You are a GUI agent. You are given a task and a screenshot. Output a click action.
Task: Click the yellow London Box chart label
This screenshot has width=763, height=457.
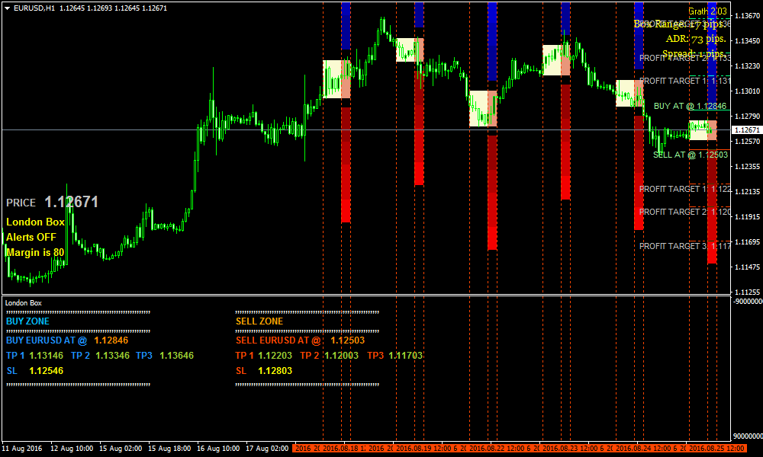pyautogui.click(x=35, y=222)
